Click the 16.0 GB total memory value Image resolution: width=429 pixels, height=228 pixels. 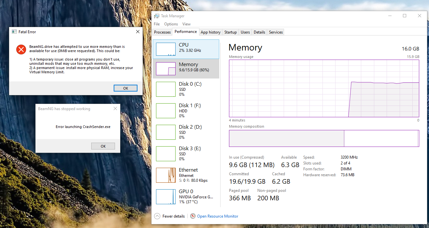point(410,49)
